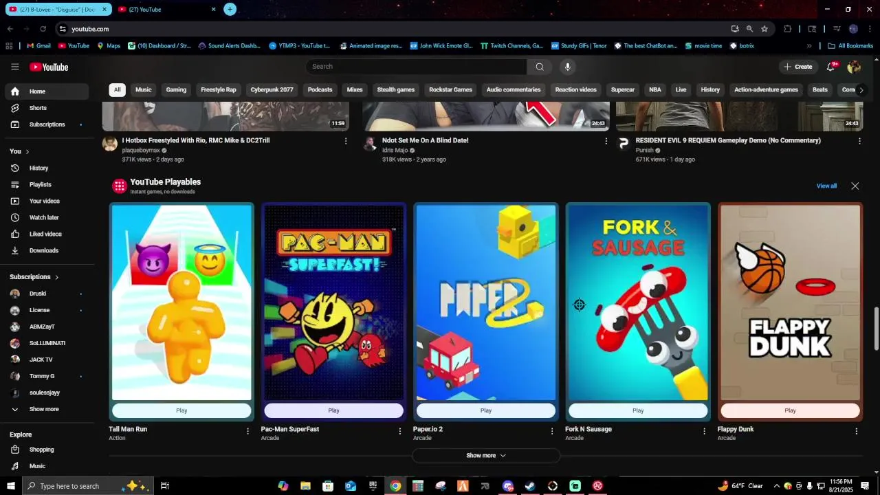Image resolution: width=880 pixels, height=495 pixels.
Task: Open Shopping under Explore
Action: 47,450
